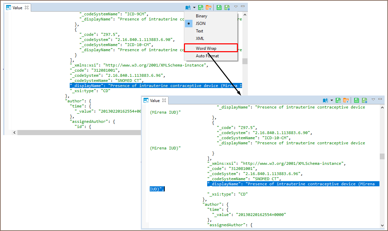Click the orange folder upload icon in upper panel
This screenshot has height=231, width=388.
tap(209, 7)
